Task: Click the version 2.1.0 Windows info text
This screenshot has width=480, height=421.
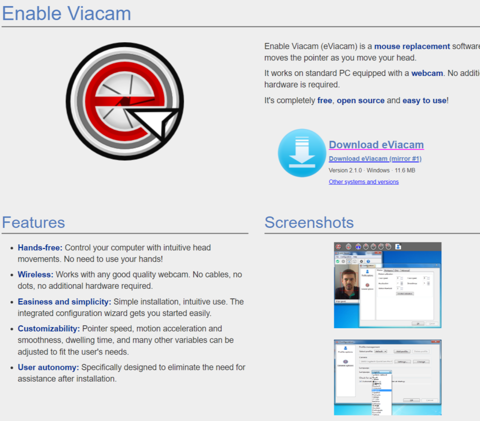Action: click(372, 171)
